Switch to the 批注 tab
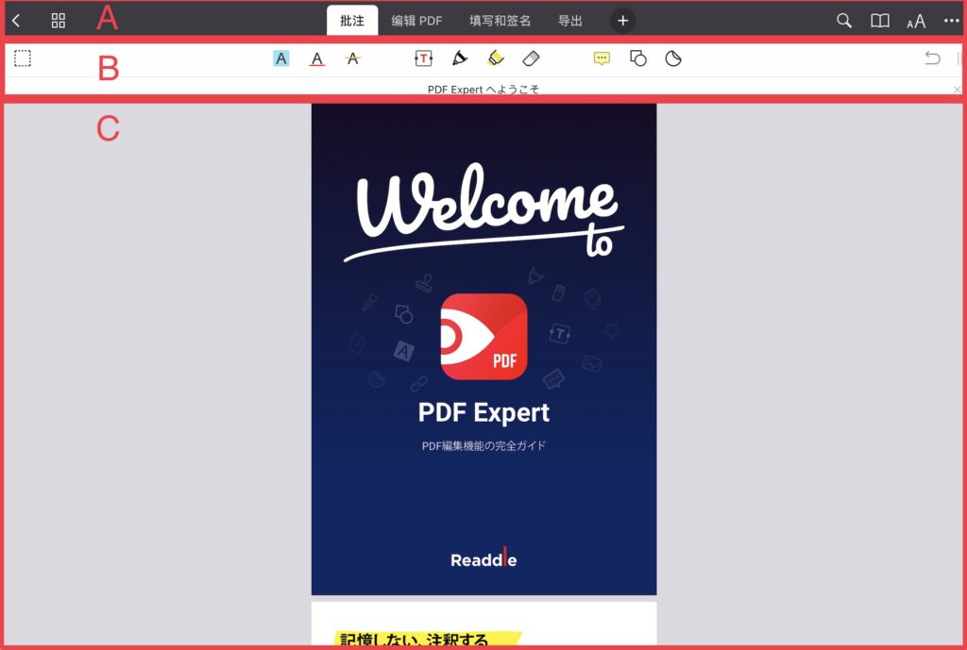Image resolution: width=967 pixels, height=650 pixels. (x=352, y=21)
